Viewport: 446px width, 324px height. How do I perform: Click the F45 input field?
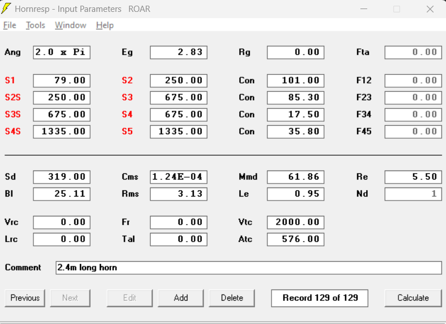pos(413,132)
